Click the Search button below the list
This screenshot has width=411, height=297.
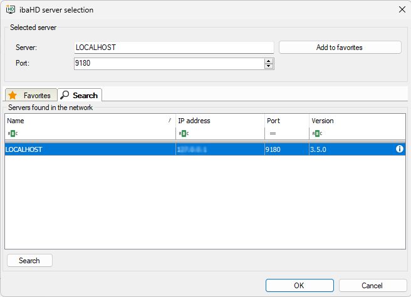pos(29,260)
